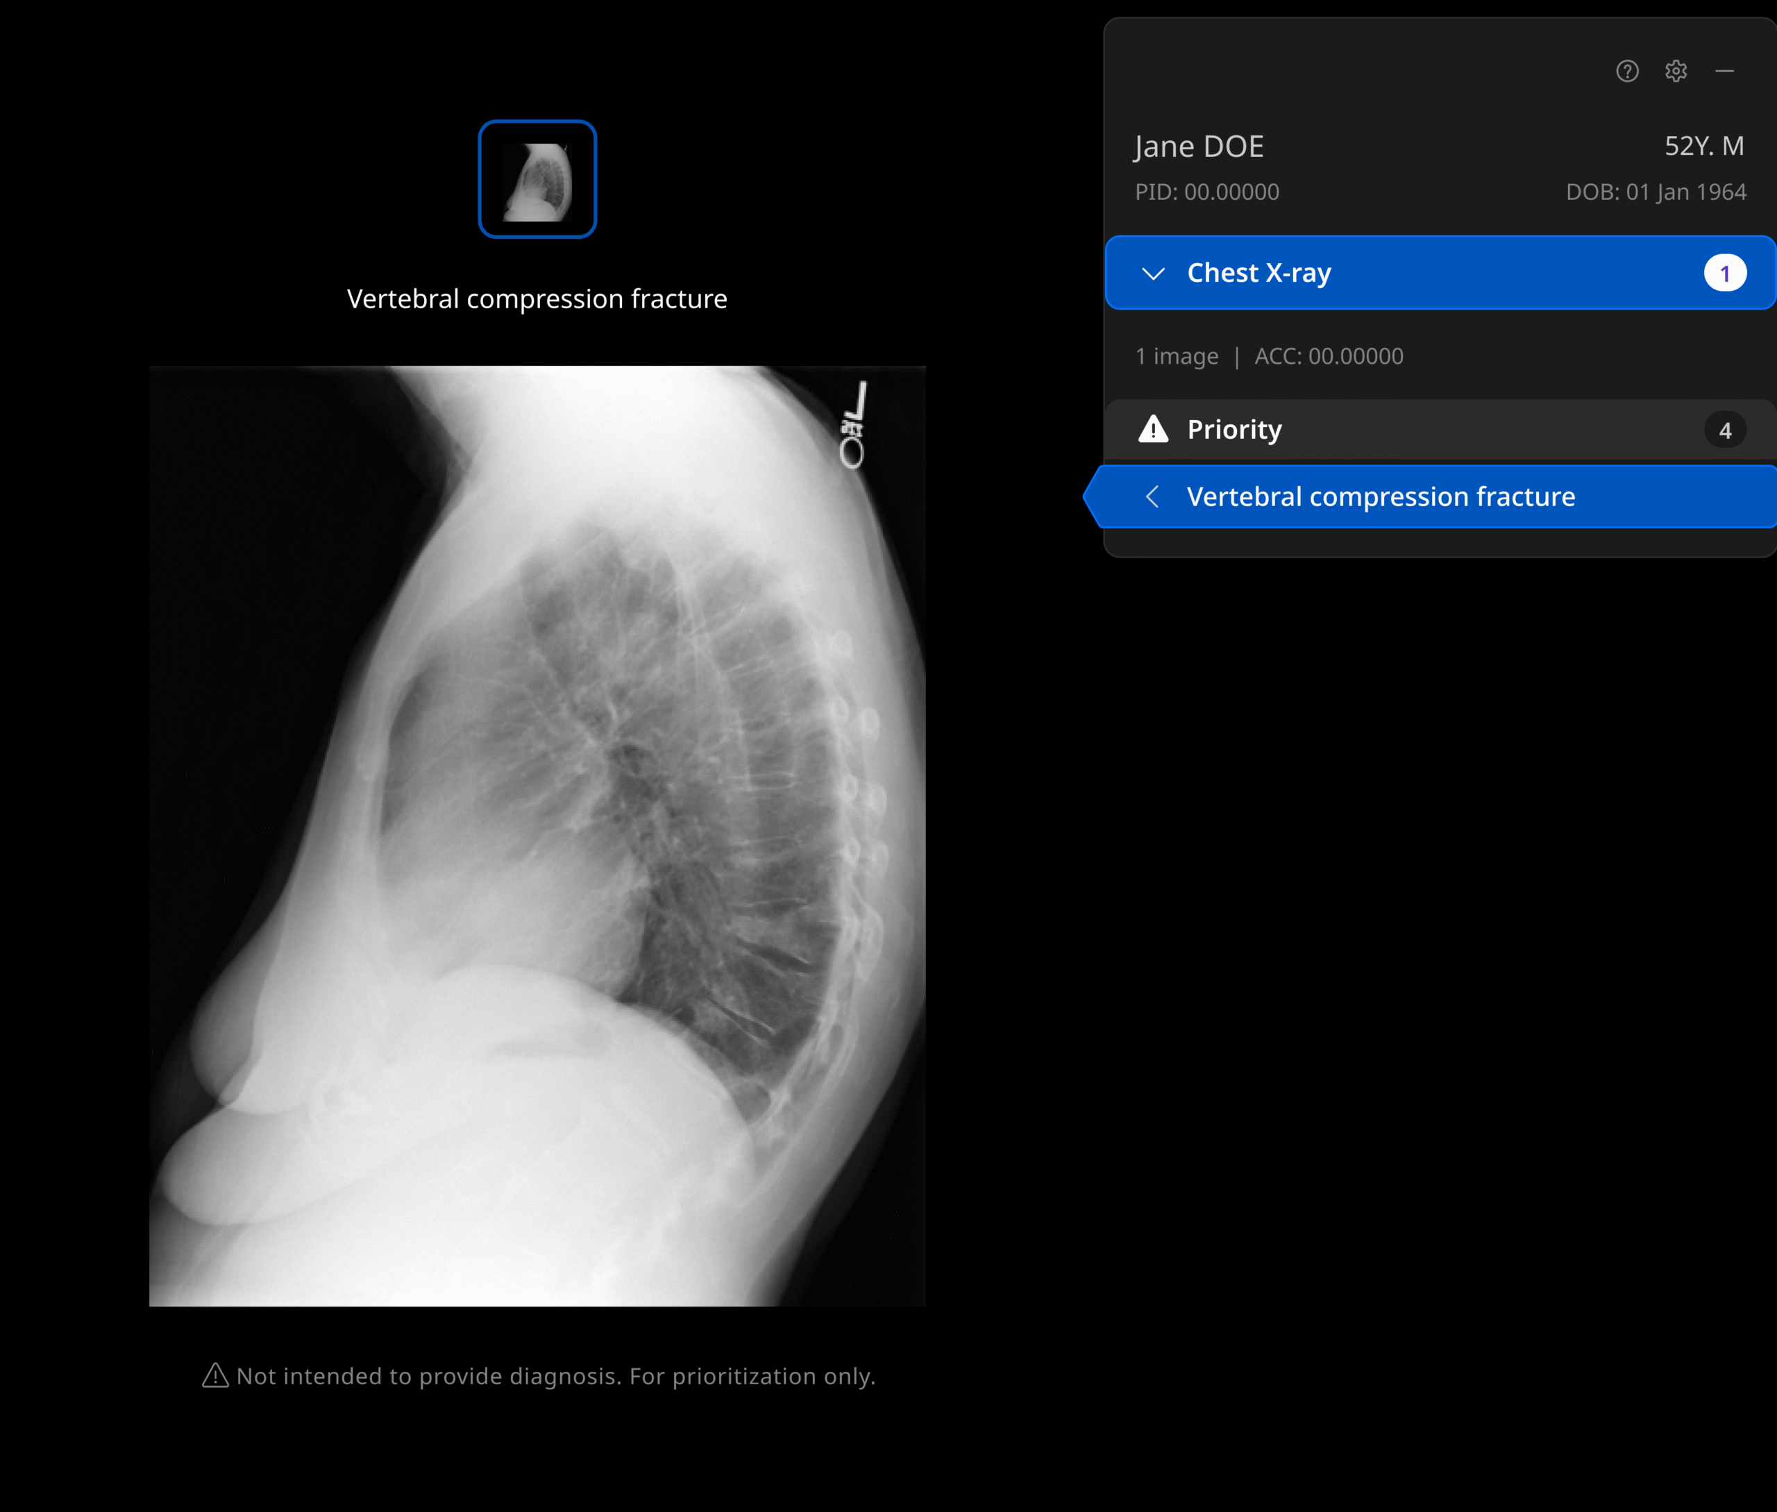Image resolution: width=1777 pixels, height=1512 pixels.
Task: Open settings with the gear icon
Action: 1676,71
